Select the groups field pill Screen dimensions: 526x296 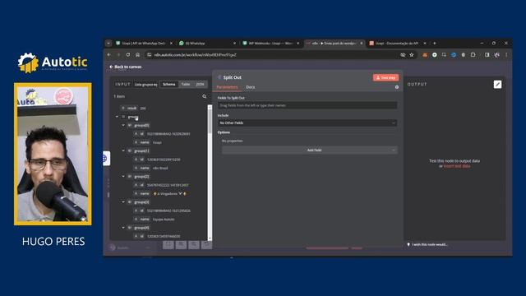pyautogui.click(x=130, y=117)
